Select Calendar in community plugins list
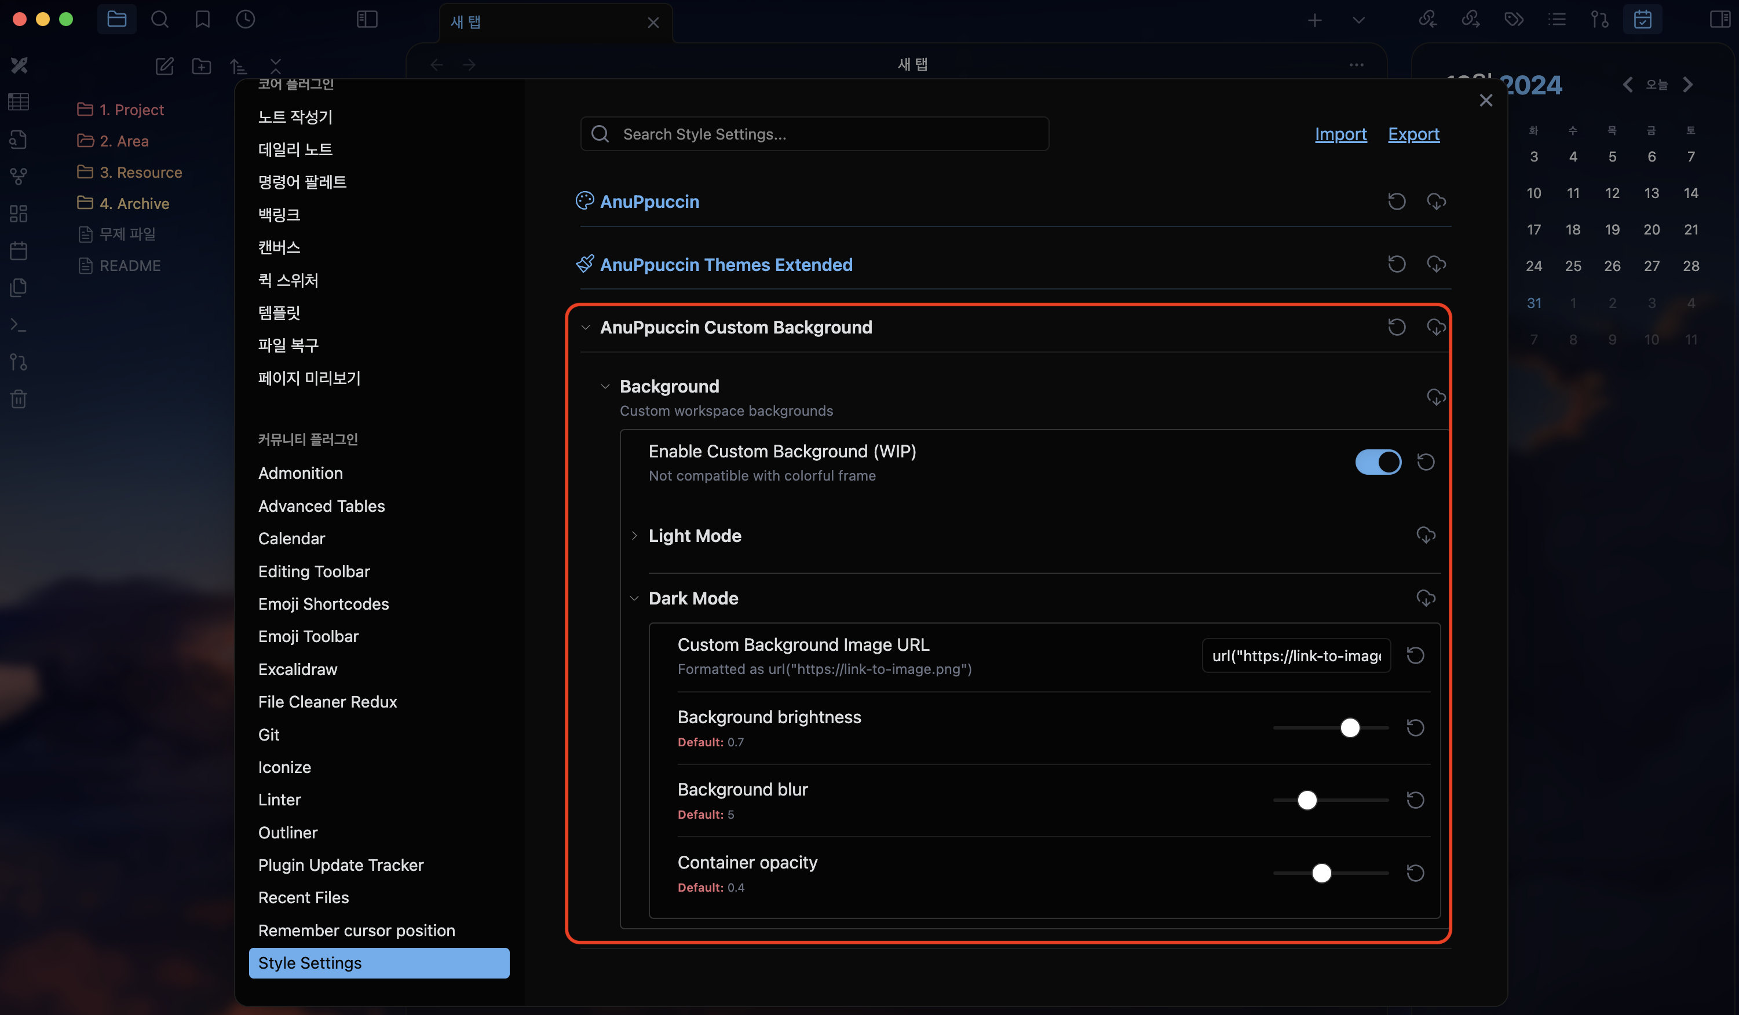Screen dimensions: 1739x1015 pos(291,538)
